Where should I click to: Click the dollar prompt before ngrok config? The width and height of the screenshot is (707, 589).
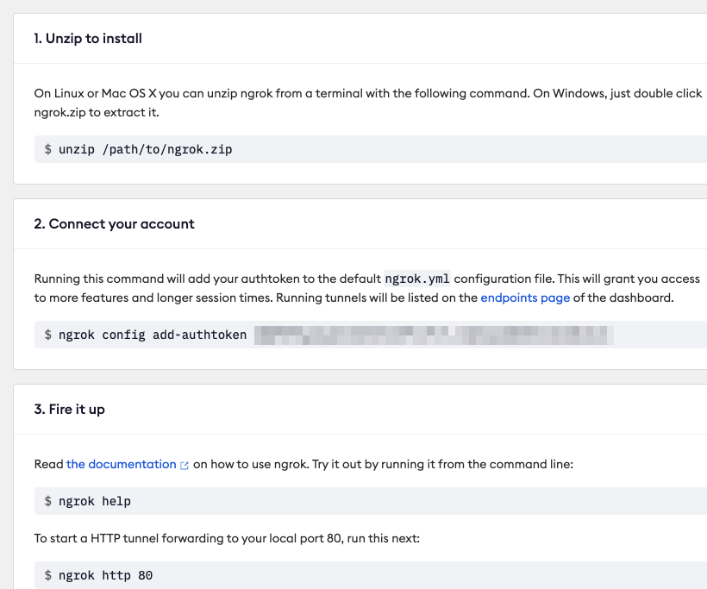coord(47,335)
